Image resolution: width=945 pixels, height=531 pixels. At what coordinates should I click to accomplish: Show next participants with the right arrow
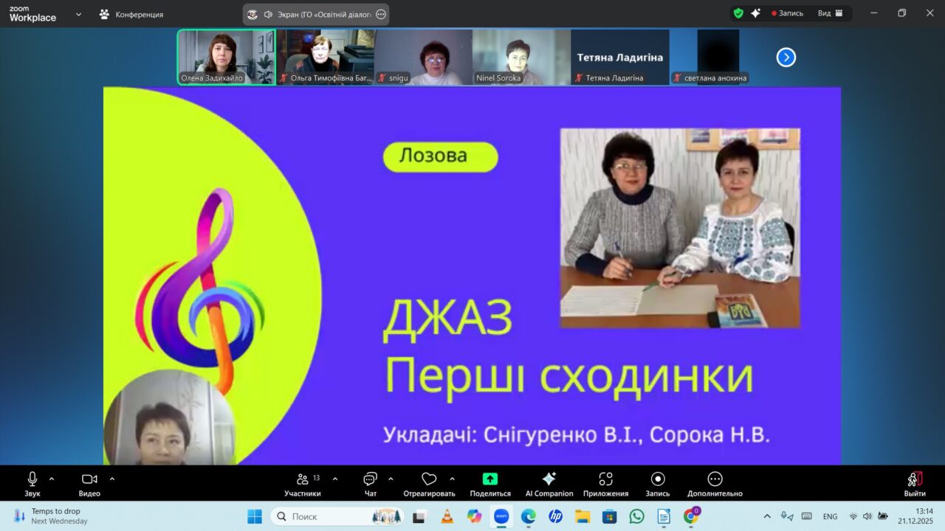(786, 57)
